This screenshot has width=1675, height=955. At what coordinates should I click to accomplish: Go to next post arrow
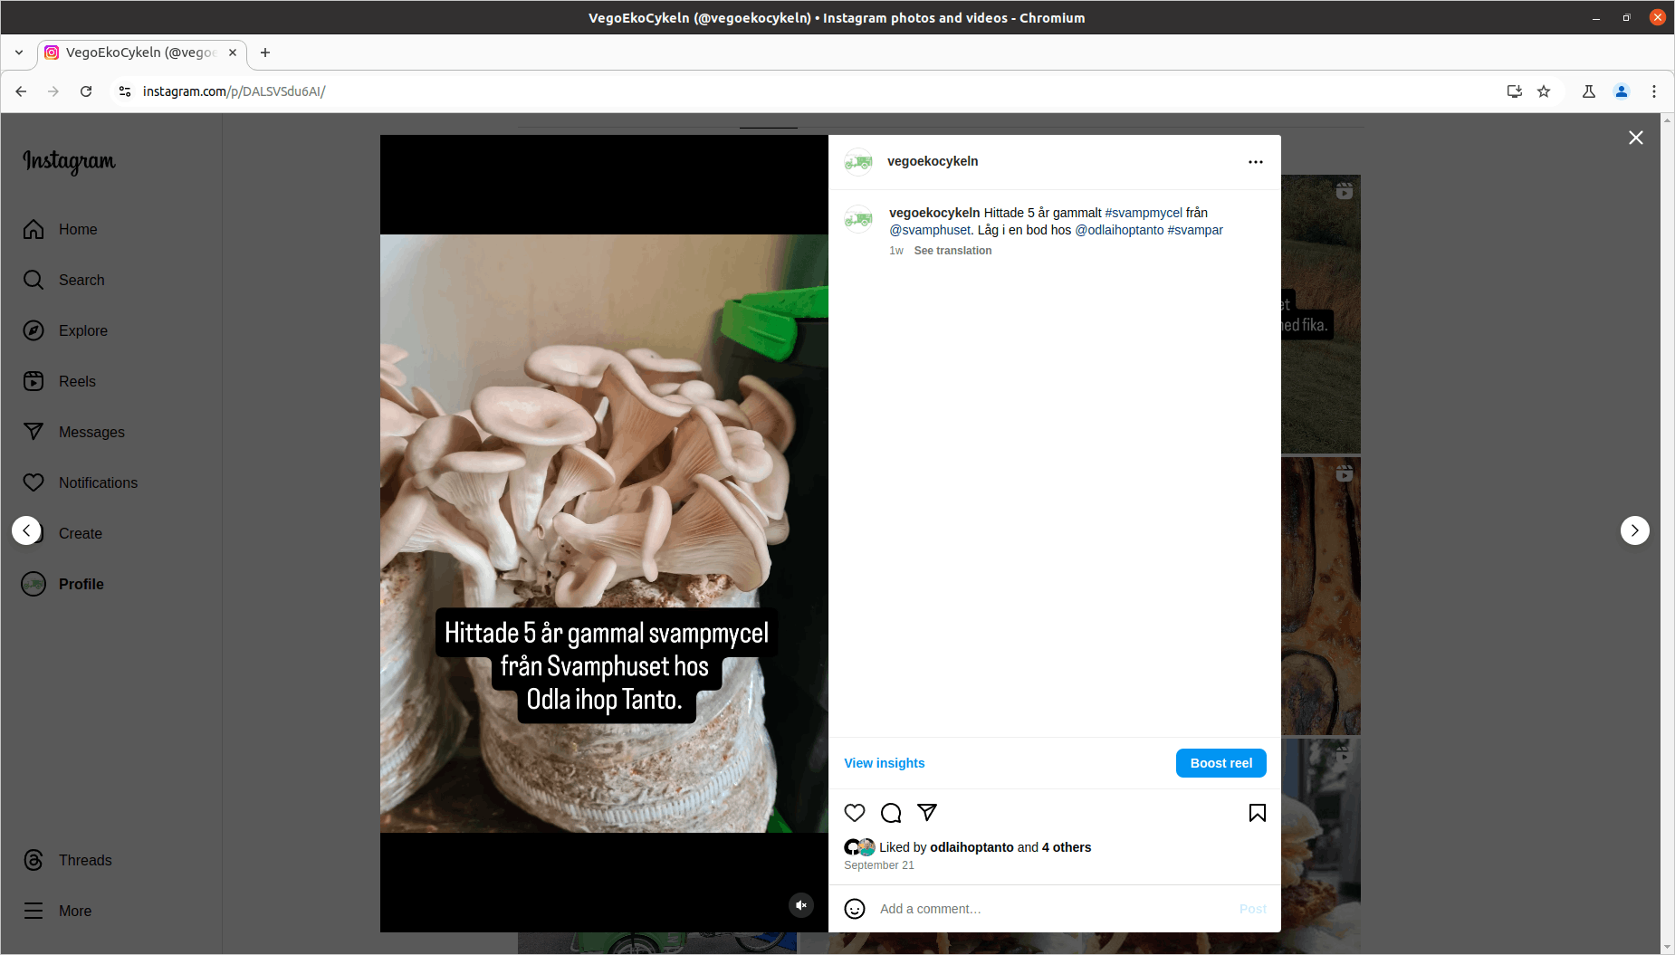point(1635,530)
